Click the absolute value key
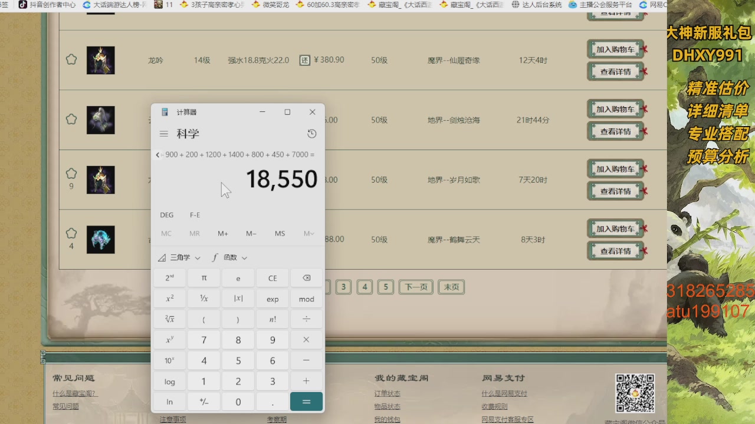 pyautogui.click(x=238, y=299)
